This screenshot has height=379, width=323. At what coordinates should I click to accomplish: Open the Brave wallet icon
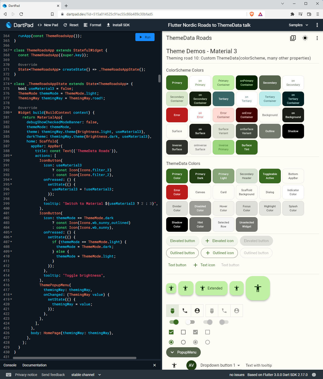click(x=309, y=14)
